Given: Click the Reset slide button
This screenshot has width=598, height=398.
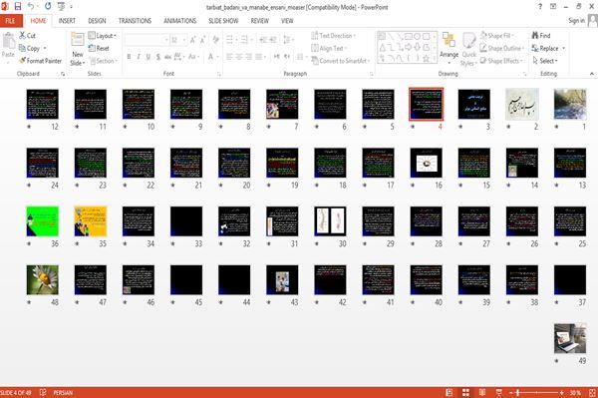Looking at the screenshot, I should pos(99,48).
